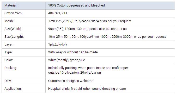This screenshot has width=177, height=96.
Task: Click the Color row label
Action: (x=9, y=60)
